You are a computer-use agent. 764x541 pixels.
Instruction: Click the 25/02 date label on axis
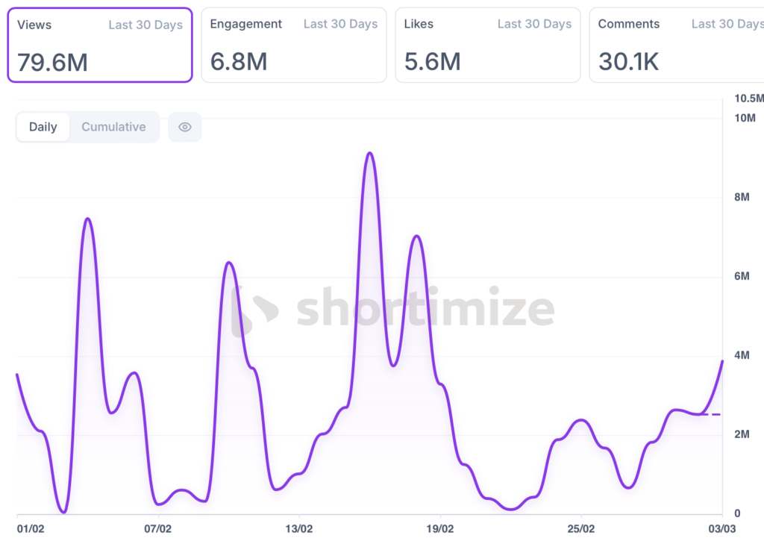(581, 528)
